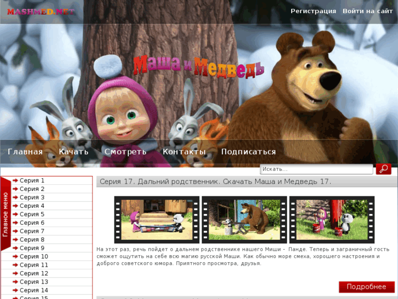Click the red magnifier search button
The image size is (398, 299).
click(383, 169)
